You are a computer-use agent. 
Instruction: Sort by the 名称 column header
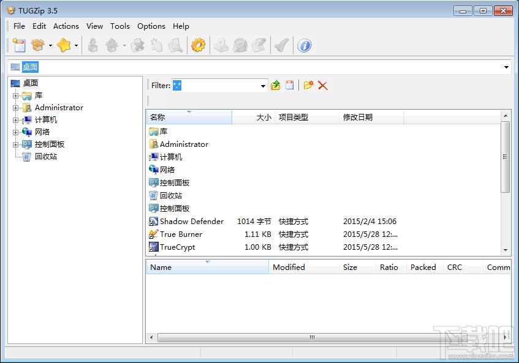189,117
